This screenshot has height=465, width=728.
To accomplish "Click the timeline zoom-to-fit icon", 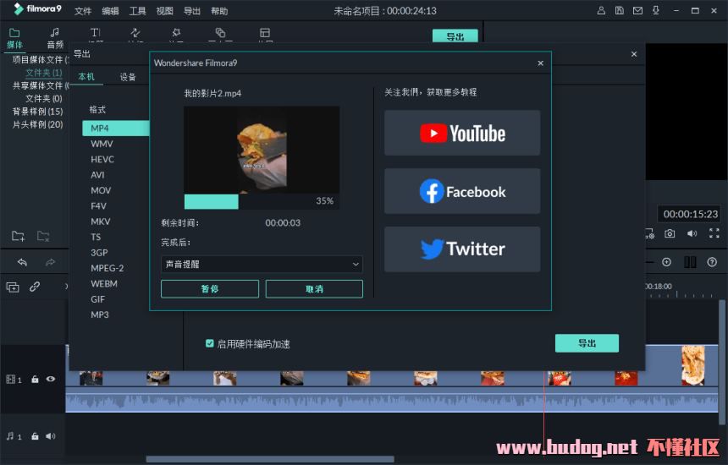I will (690, 262).
